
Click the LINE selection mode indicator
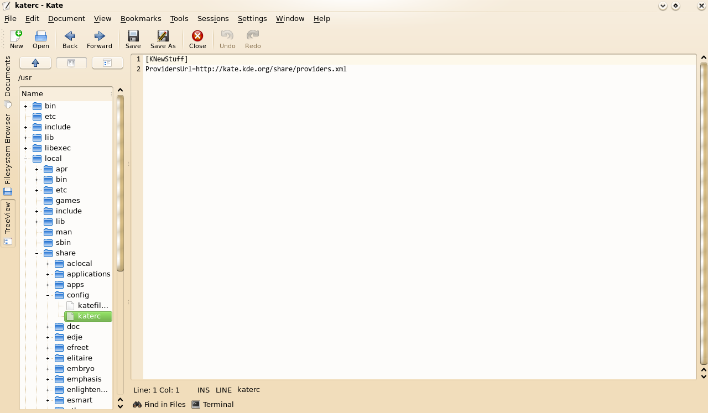click(x=224, y=390)
